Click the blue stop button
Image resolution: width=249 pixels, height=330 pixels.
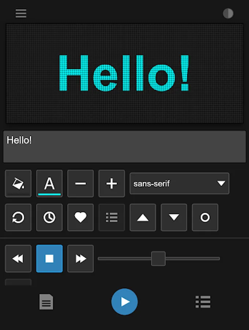point(50,258)
